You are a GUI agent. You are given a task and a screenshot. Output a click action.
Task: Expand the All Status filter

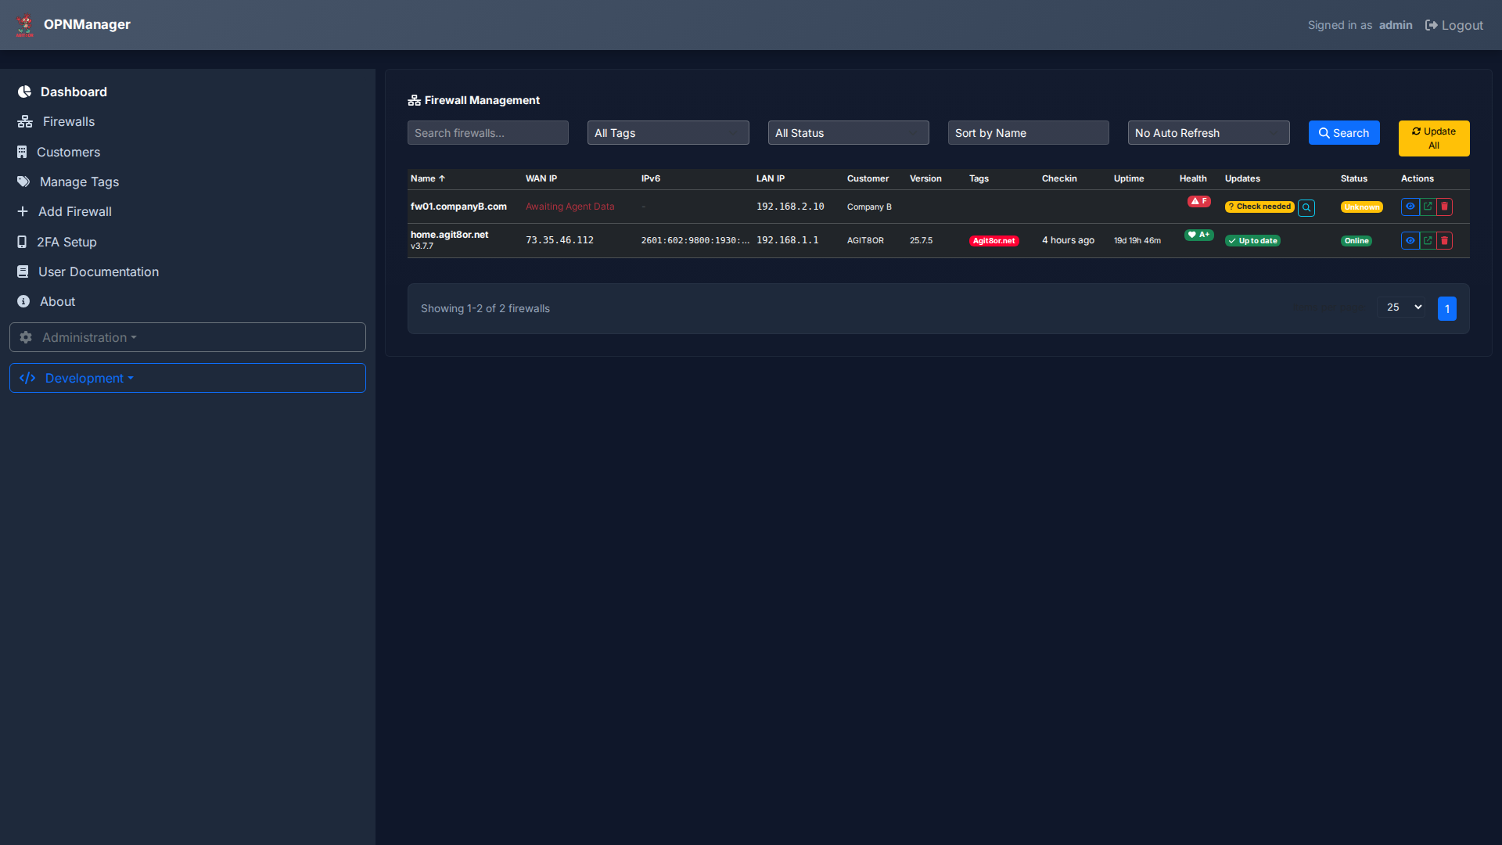[x=847, y=132]
